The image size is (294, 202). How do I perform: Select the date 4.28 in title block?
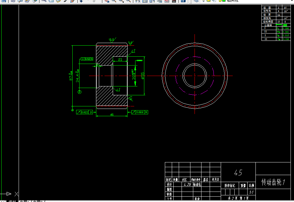point(187,185)
